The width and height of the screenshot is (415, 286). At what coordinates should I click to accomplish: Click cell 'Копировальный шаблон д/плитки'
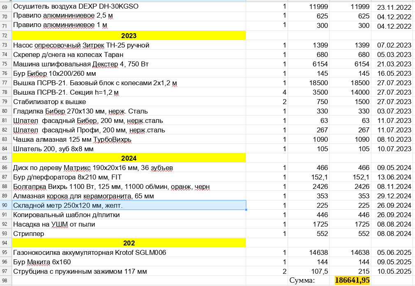click(129, 215)
